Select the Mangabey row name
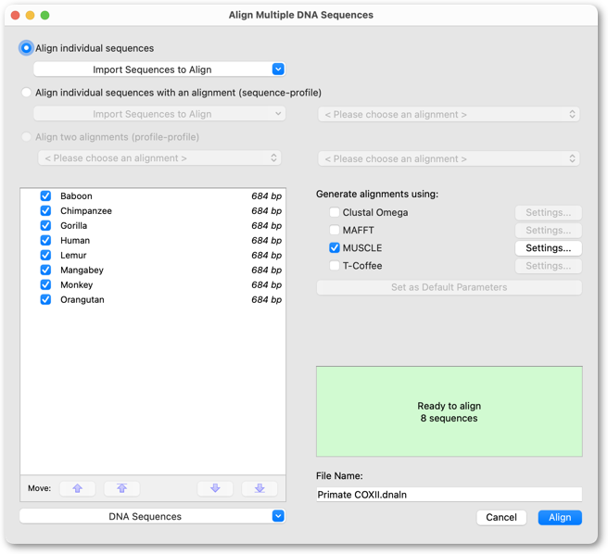Image resolution: width=608 pixels, height=554 pixels. [x=82, y=270]
